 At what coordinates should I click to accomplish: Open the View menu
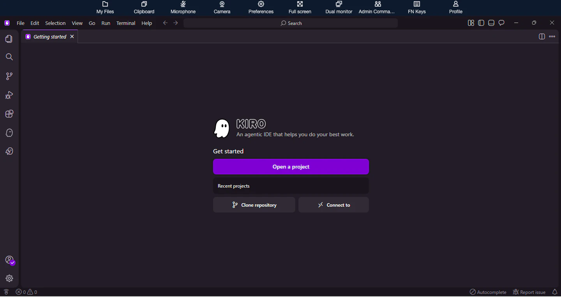[77, 23]
